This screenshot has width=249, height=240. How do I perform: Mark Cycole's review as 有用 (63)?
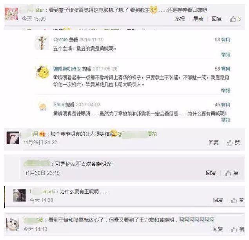(x=222, y=40)
